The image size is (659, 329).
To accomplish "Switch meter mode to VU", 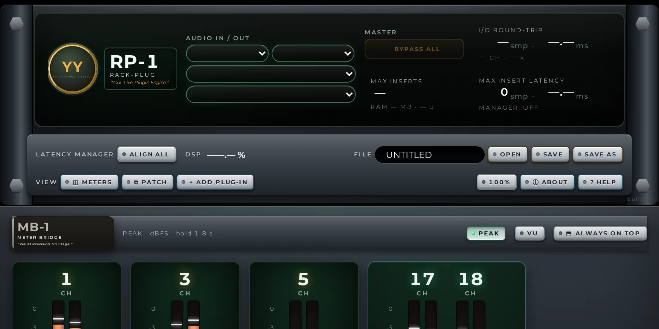I will [530, 233].
